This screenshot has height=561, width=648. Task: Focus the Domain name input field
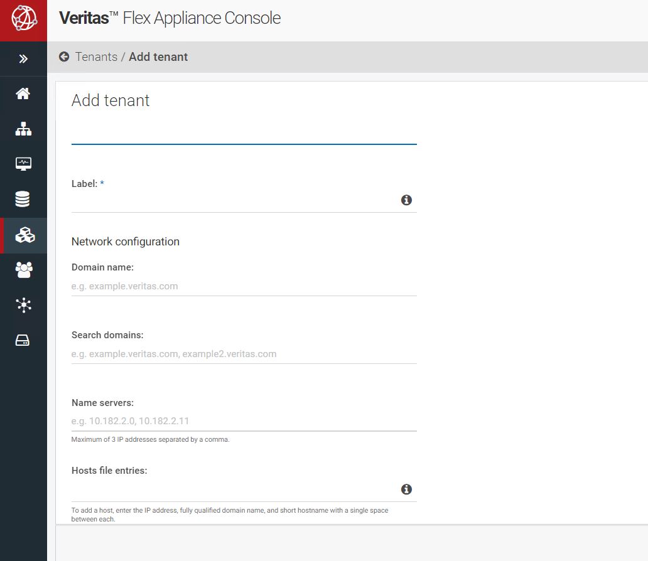(244, 286)
